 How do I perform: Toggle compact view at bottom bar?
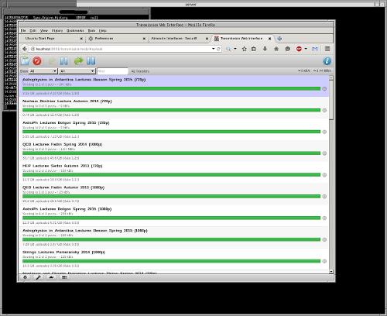(x=64, y=277)
